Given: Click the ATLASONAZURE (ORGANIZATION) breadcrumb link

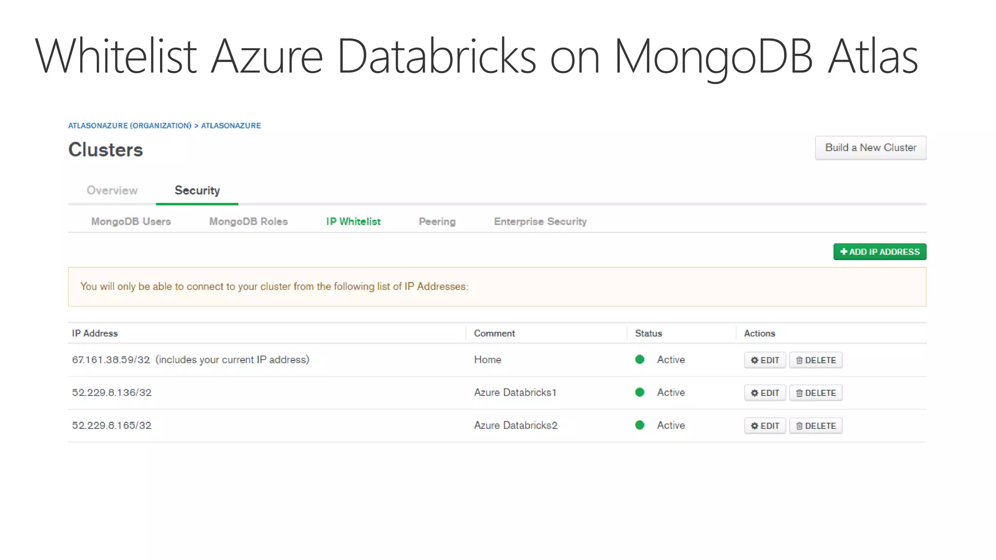Looking at the screenshot, I should point(129,126).
